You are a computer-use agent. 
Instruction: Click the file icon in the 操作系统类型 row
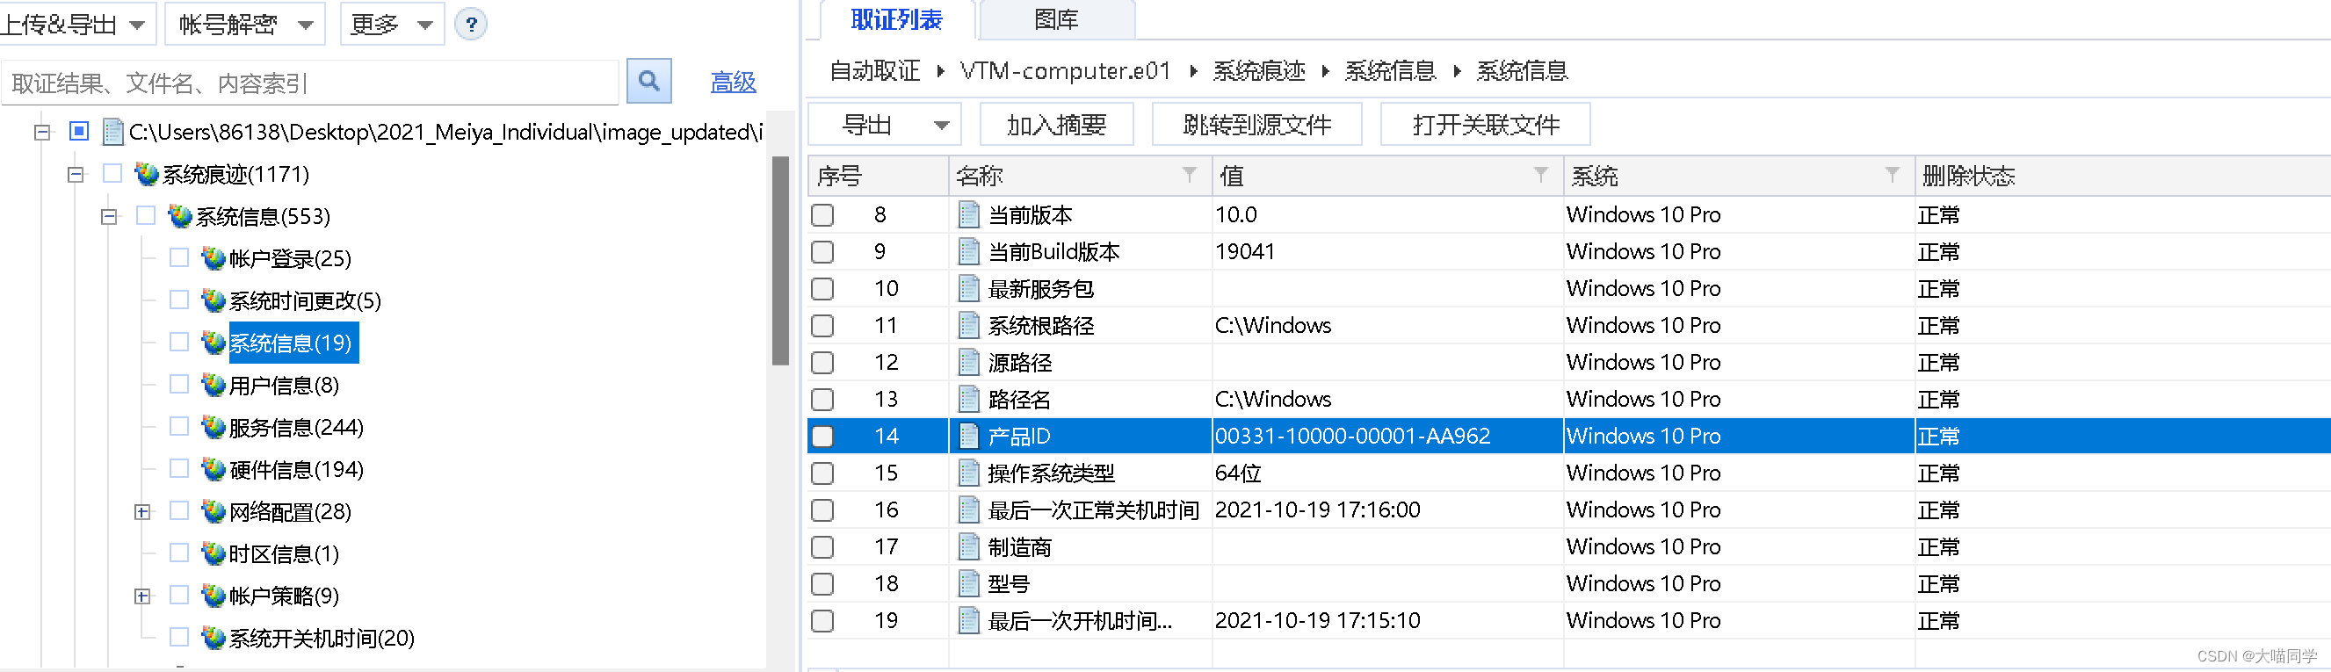point(968,473)
